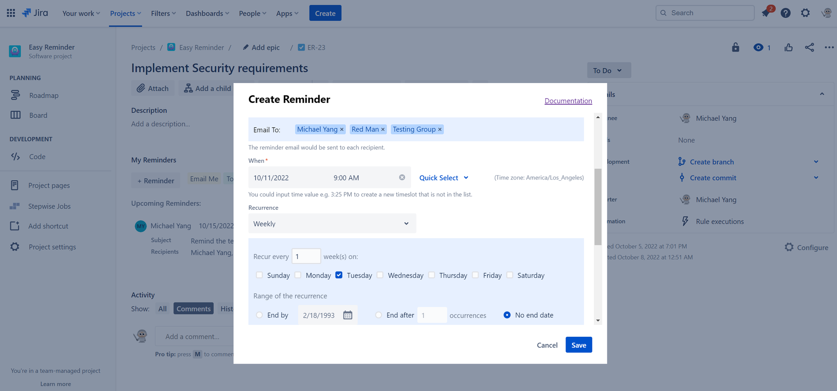Viewport: 837px width, 391px height.
Task: Collapse the Details panel chevron
Action: tap(822, 94)
